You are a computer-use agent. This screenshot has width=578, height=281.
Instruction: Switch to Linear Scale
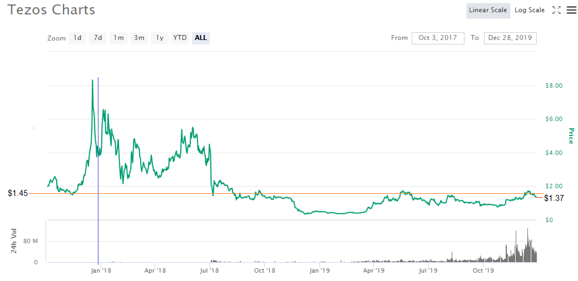pos(488,11)
